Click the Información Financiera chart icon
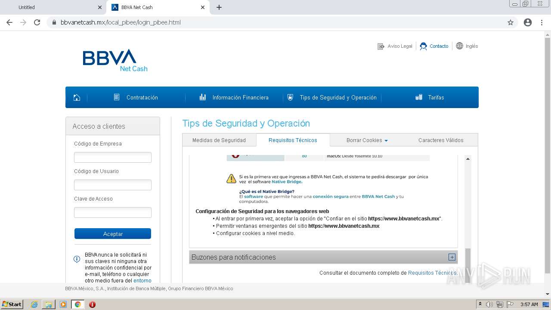The height and width of the screenshot is (310, 551). tap(203, 97)
